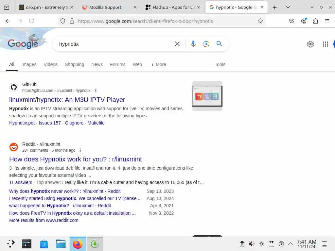The width and height of the screenshot is (335, 251).
Task: Close the Mozilla Support tab
Action: pos(135,7)
